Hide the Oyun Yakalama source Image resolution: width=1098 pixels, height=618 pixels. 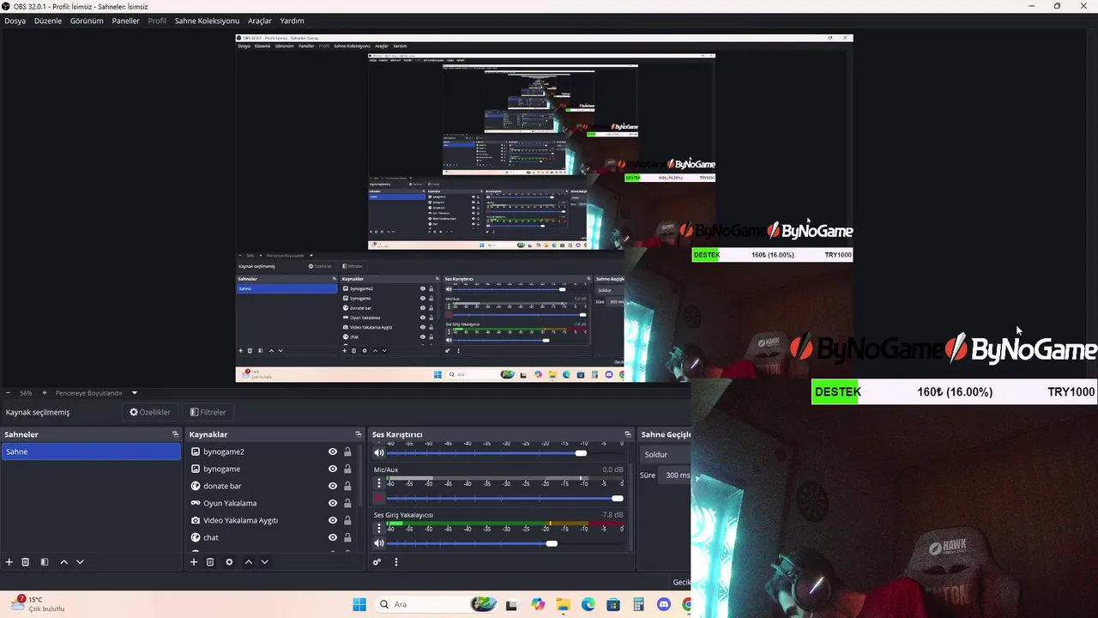tap(333, 503)
